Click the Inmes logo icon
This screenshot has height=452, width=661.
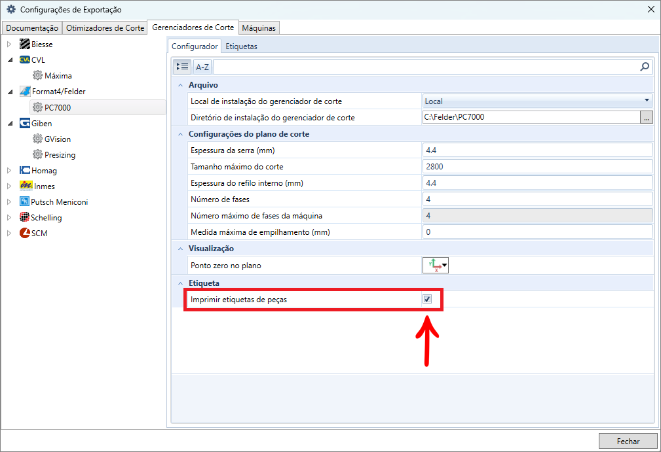26,186
